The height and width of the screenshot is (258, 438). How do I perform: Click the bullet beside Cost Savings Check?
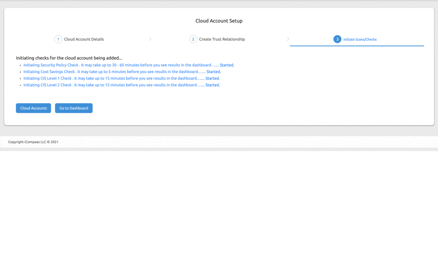(20, 72)
